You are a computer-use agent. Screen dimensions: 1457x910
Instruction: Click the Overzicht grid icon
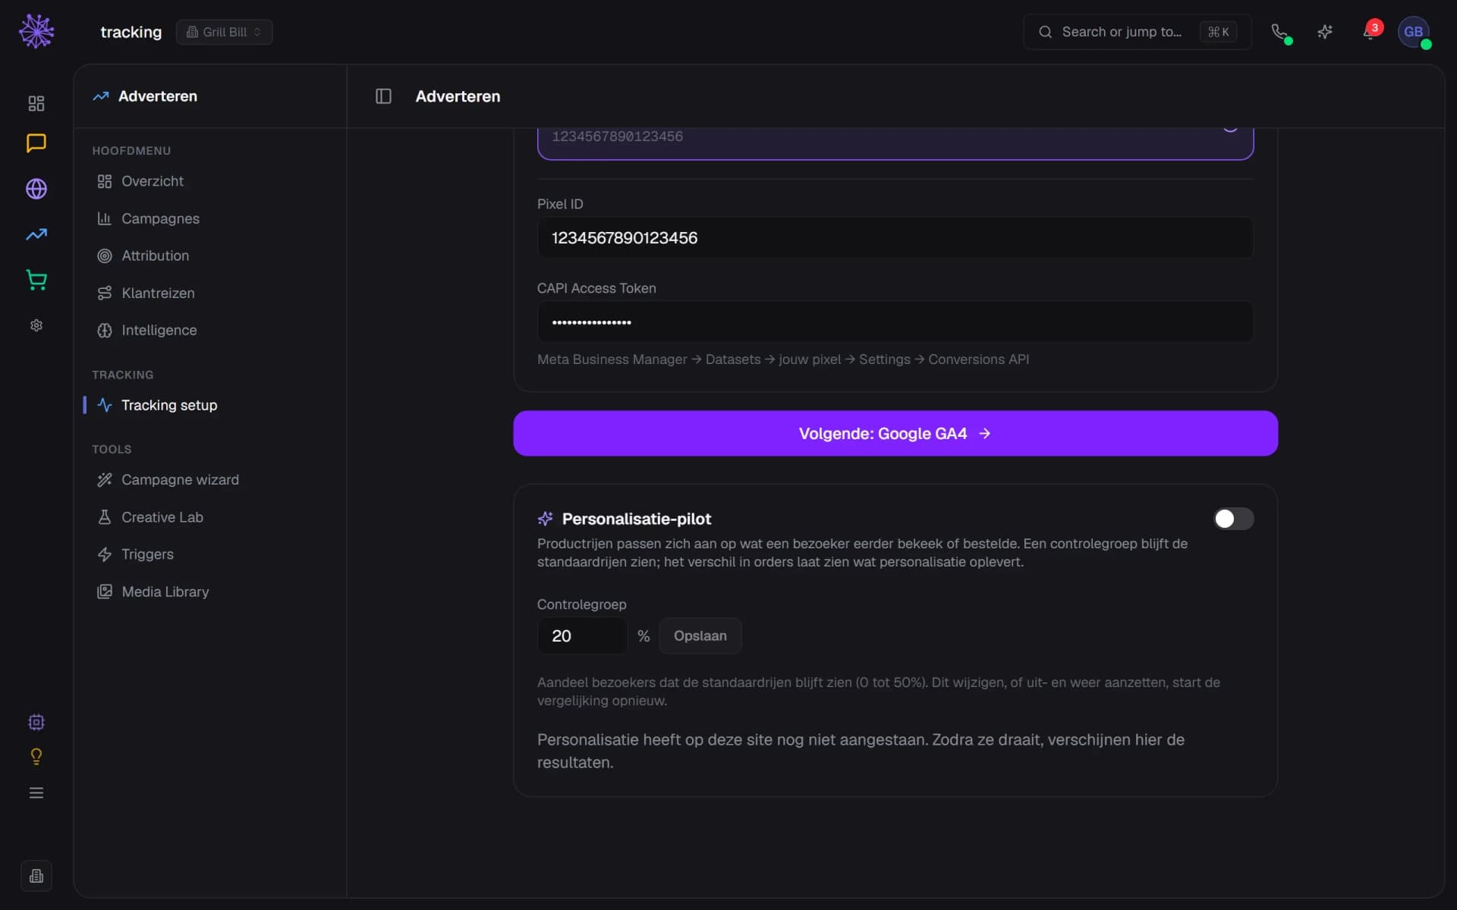[x=105, y=181]
